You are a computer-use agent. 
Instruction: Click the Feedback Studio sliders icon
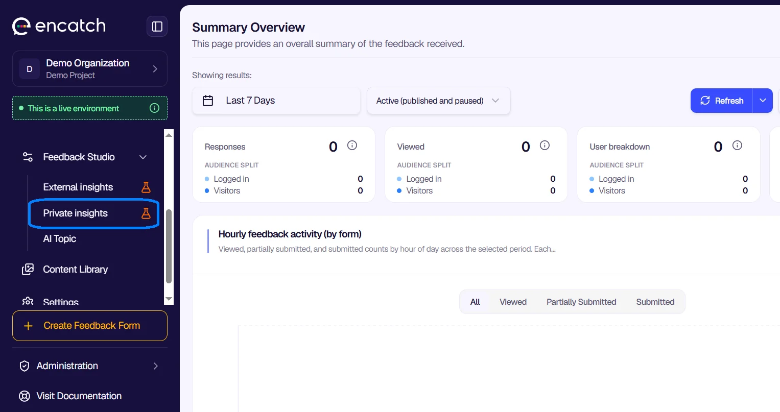tap(28, 157)
